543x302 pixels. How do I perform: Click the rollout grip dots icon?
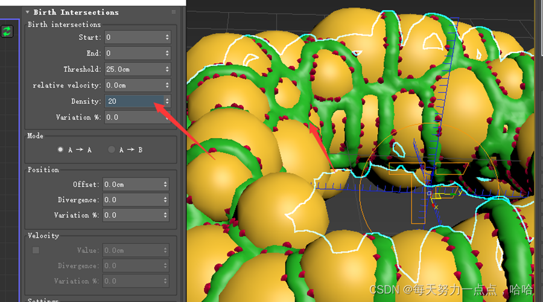(174, 12)
